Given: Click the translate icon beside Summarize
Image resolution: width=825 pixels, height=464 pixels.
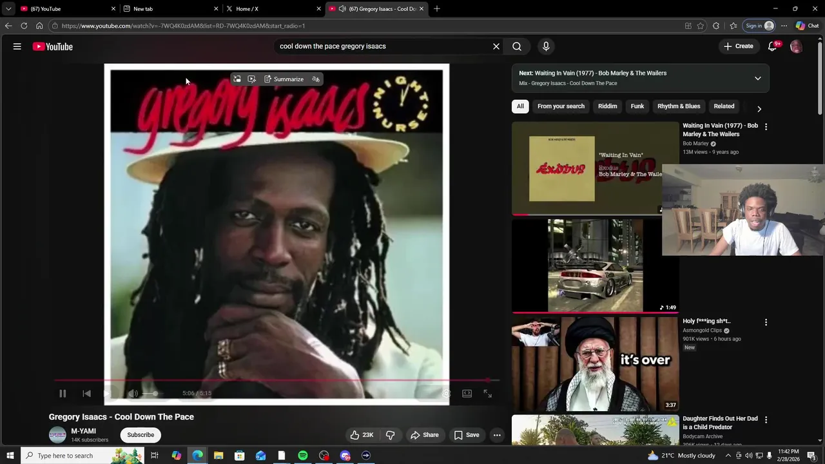Looking at the screenshot, I should 316,79.
